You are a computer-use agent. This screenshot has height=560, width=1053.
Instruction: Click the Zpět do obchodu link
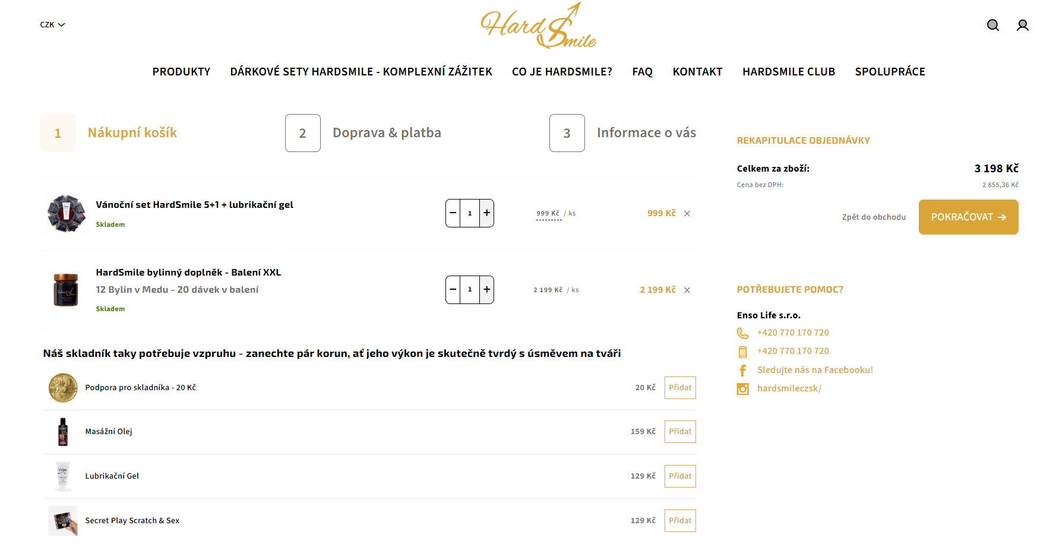(874, 217)
